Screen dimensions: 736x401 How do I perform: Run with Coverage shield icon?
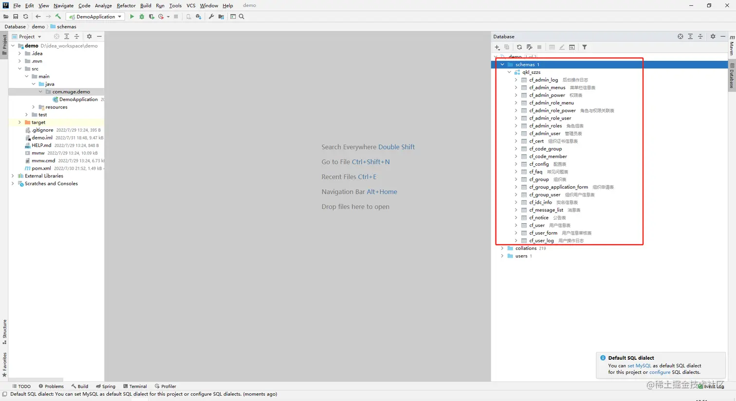click(x=151, y=17)
